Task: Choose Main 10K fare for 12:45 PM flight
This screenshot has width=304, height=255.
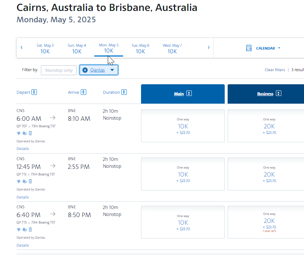Action: (183, 174)
